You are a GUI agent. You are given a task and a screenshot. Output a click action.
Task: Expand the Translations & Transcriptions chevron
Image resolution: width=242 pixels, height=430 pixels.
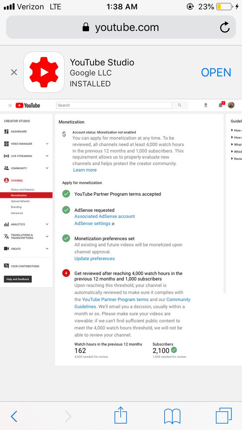[47, 236]
